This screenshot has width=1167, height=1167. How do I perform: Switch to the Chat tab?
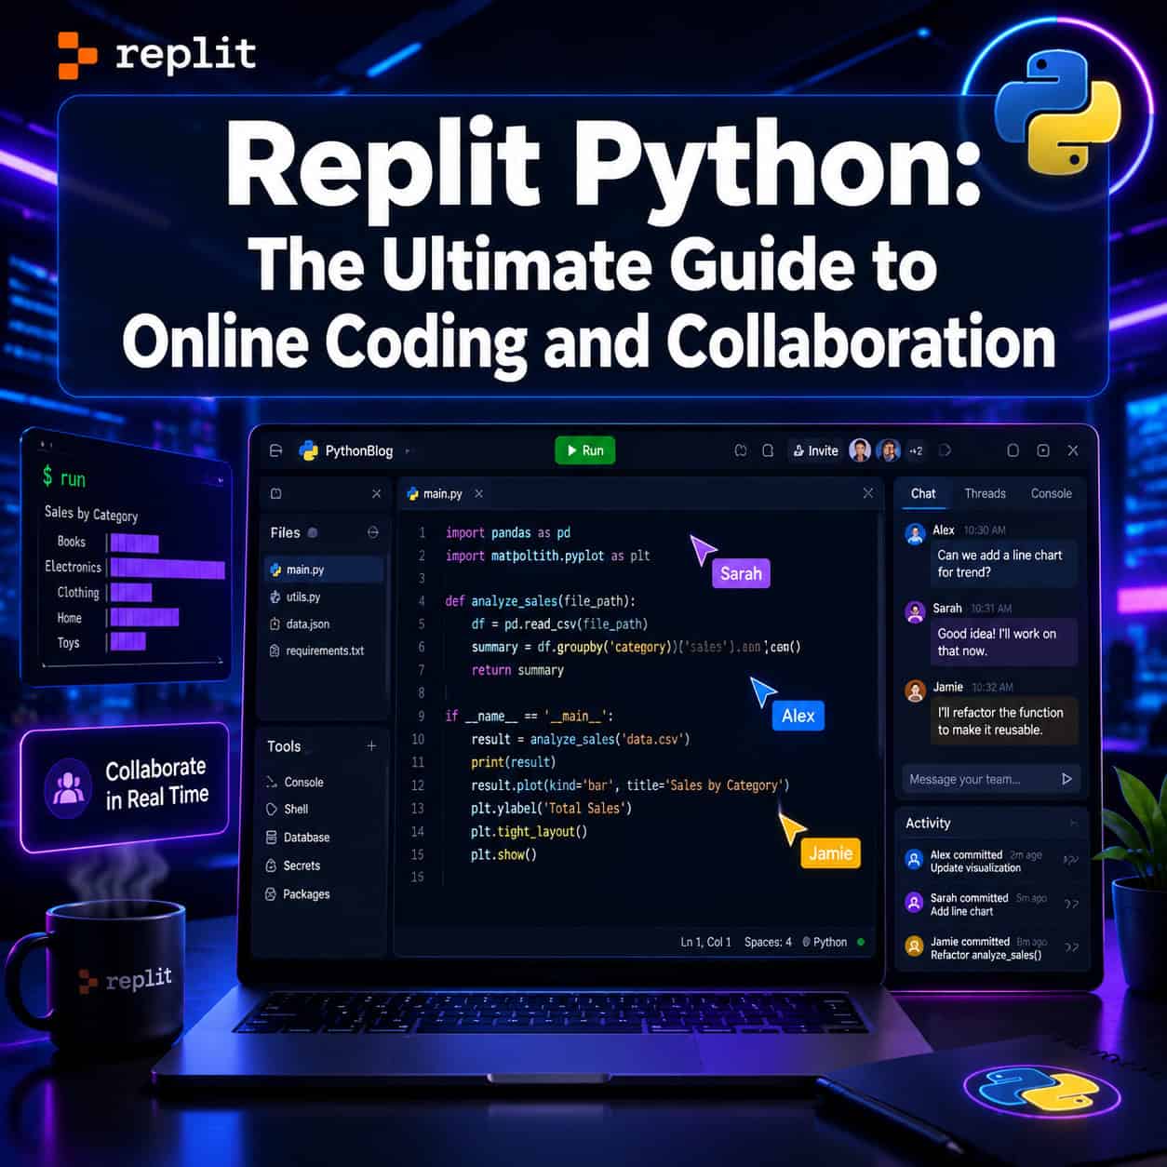[923, 493]
